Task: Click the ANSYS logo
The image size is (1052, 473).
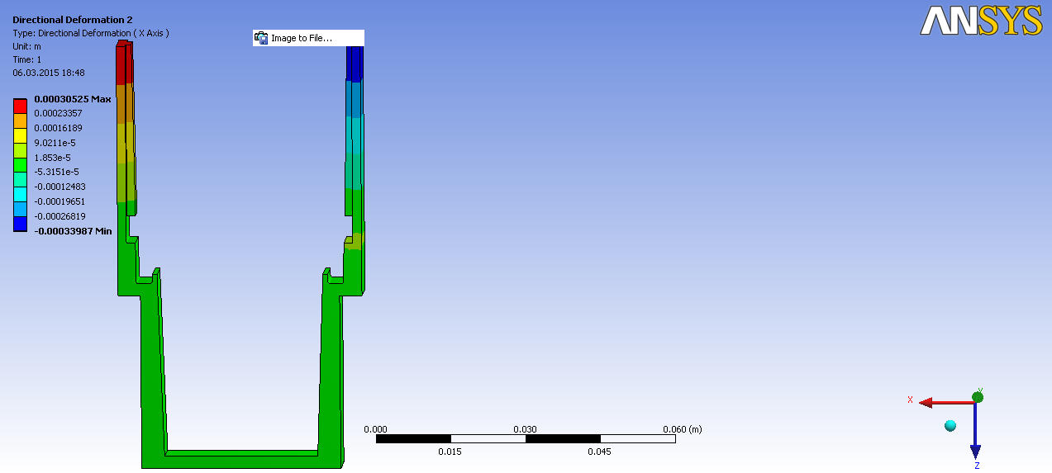Action: tap(982, 21)
